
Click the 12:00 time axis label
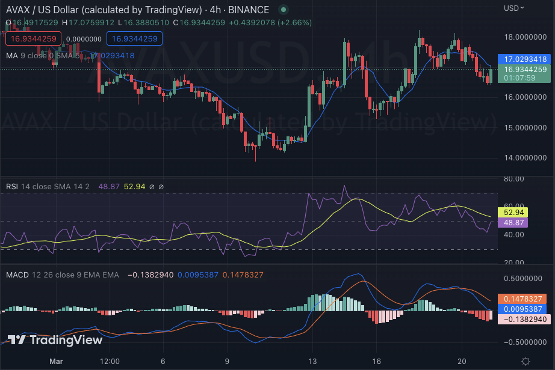pyautogui.click(x=110, y=361)
